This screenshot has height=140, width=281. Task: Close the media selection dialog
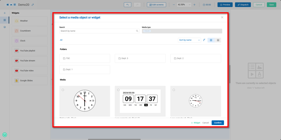[222, 17]
